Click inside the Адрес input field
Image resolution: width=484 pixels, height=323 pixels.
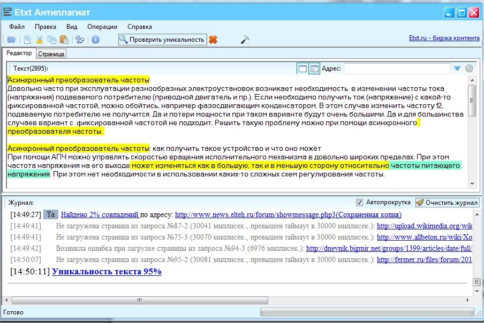pyautogui.click(x=397, y=68)
